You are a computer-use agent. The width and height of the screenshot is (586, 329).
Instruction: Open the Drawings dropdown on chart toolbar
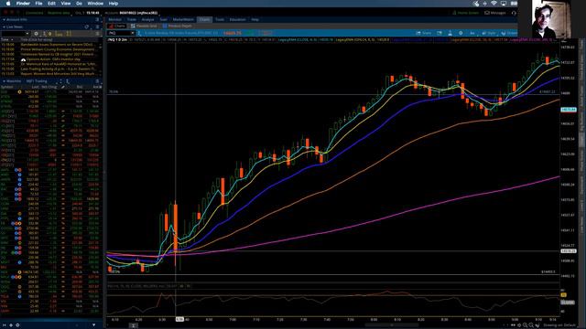tap(509, 33)
